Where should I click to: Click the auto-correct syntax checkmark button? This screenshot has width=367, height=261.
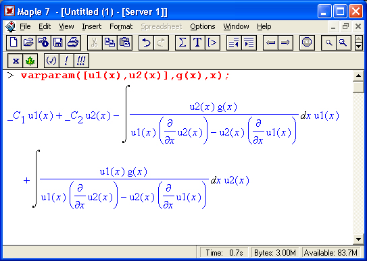[x=52, y=61]
